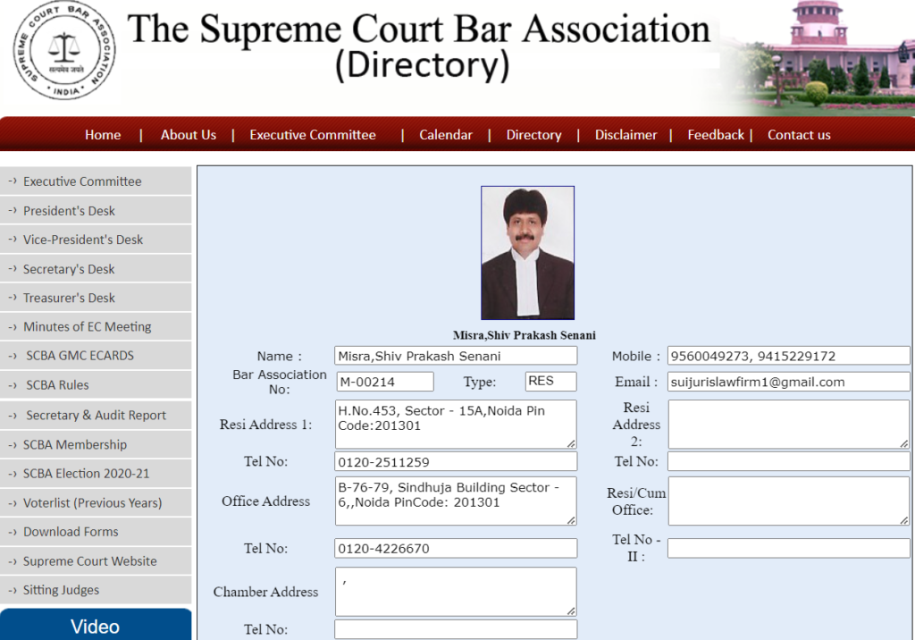
Task: Click the Feedback menu item
Action: (716, 135)
